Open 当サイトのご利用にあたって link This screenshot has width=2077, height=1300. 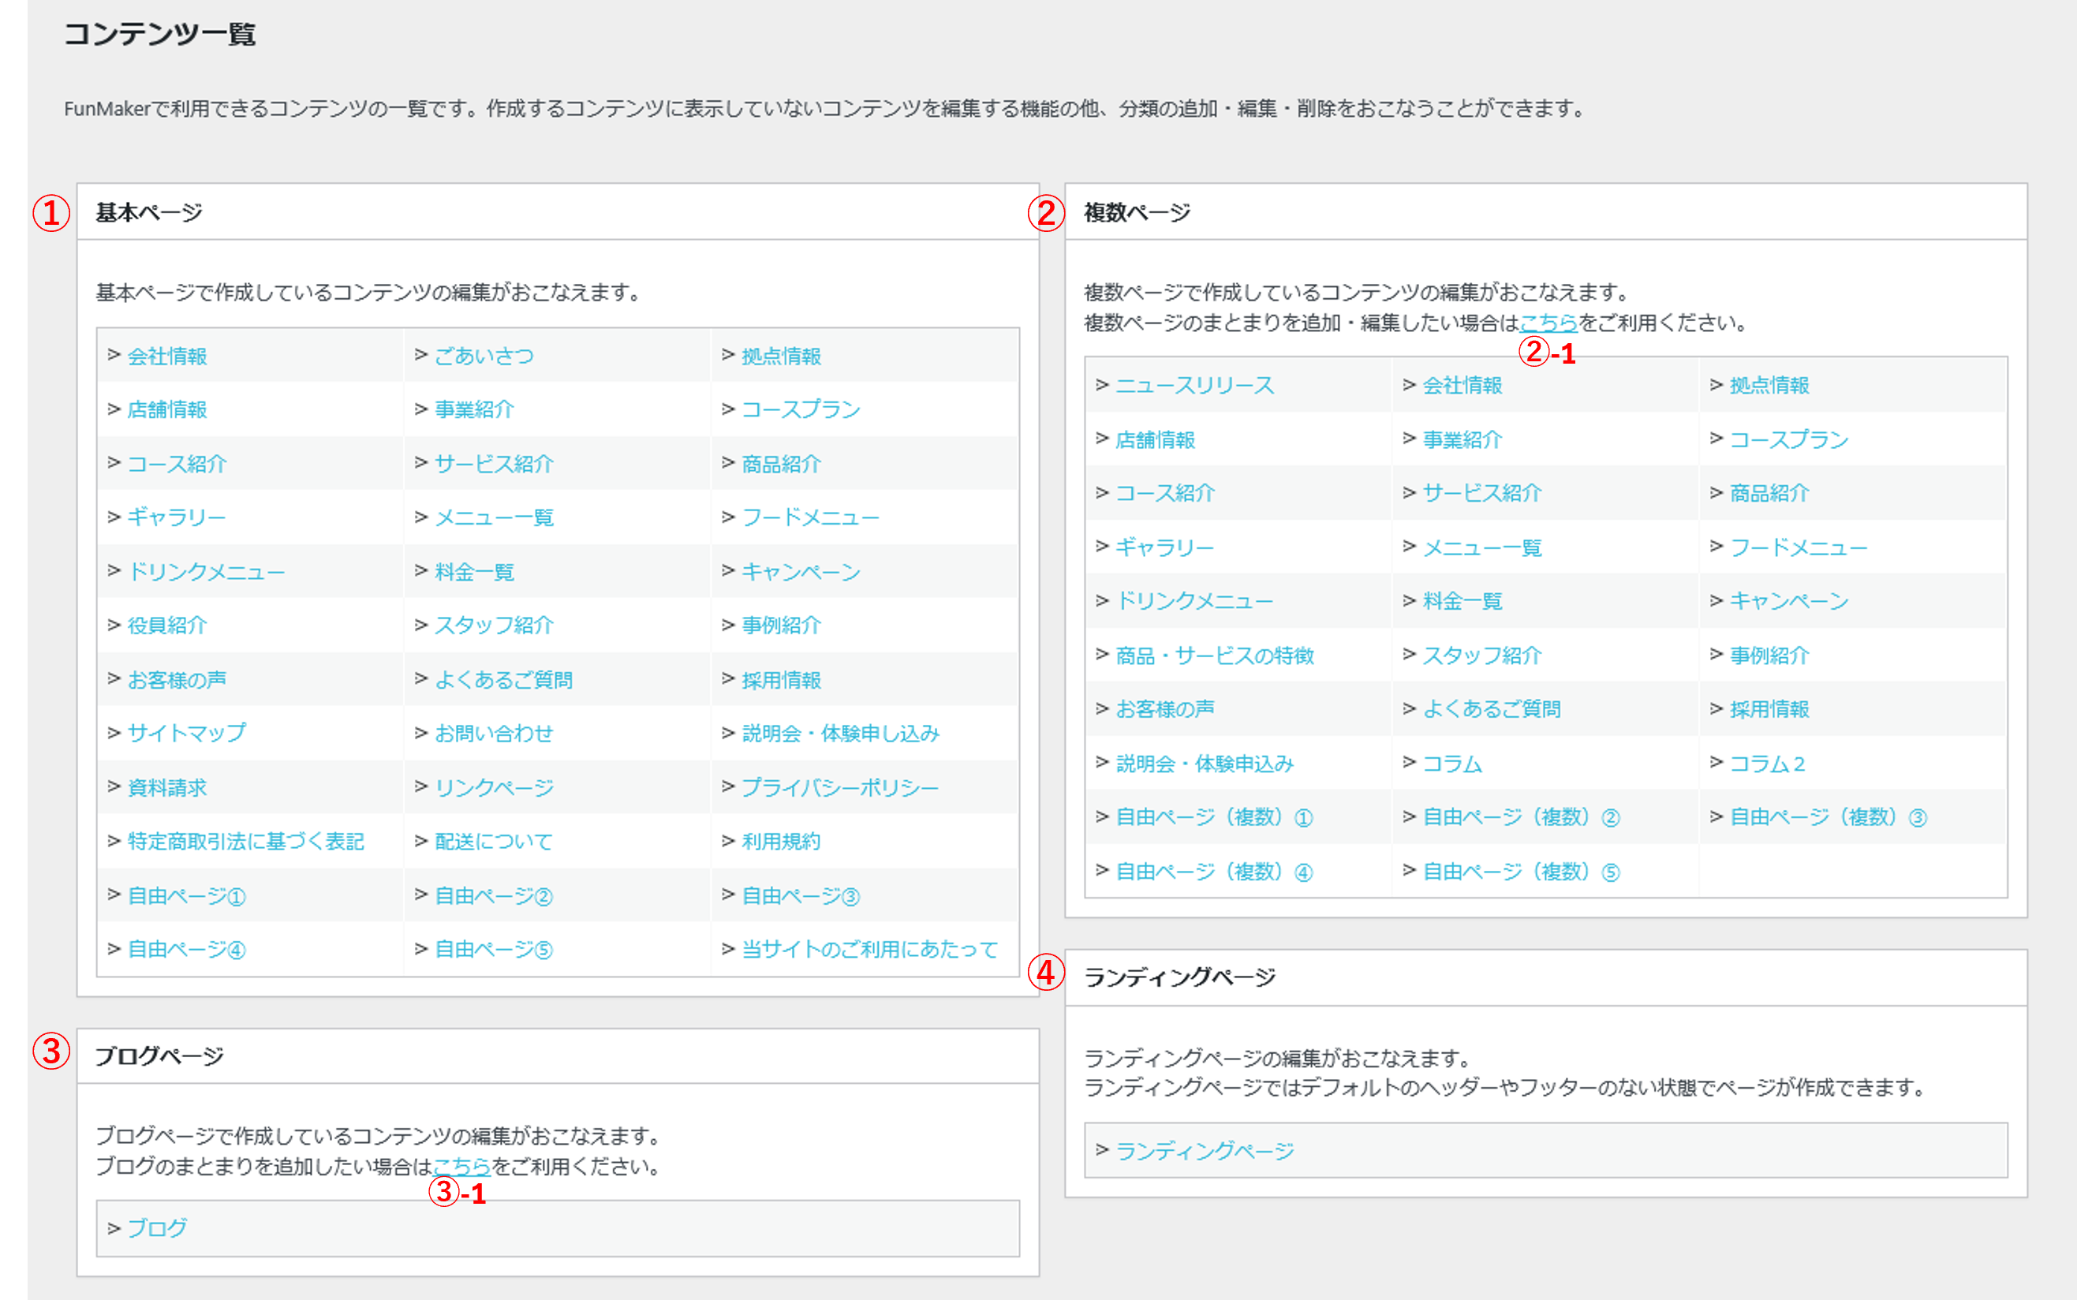[x=869, y=949]
